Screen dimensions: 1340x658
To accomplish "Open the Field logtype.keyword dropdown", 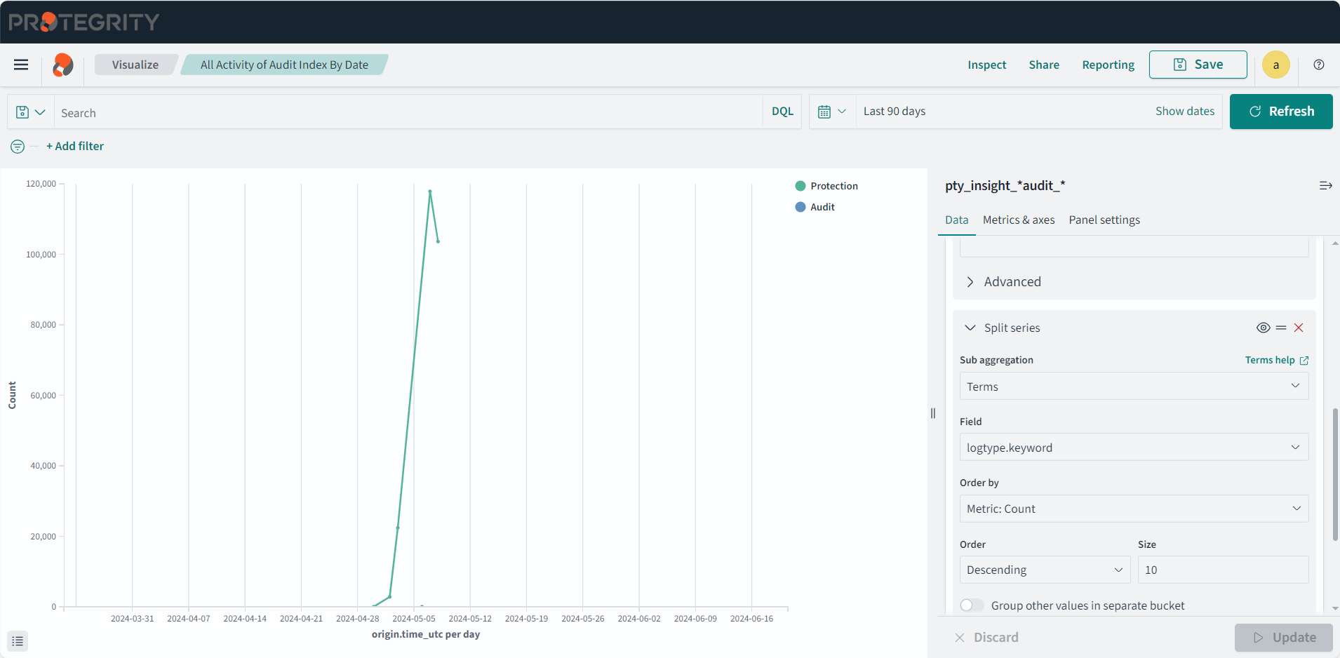I will coord(1134,448).
